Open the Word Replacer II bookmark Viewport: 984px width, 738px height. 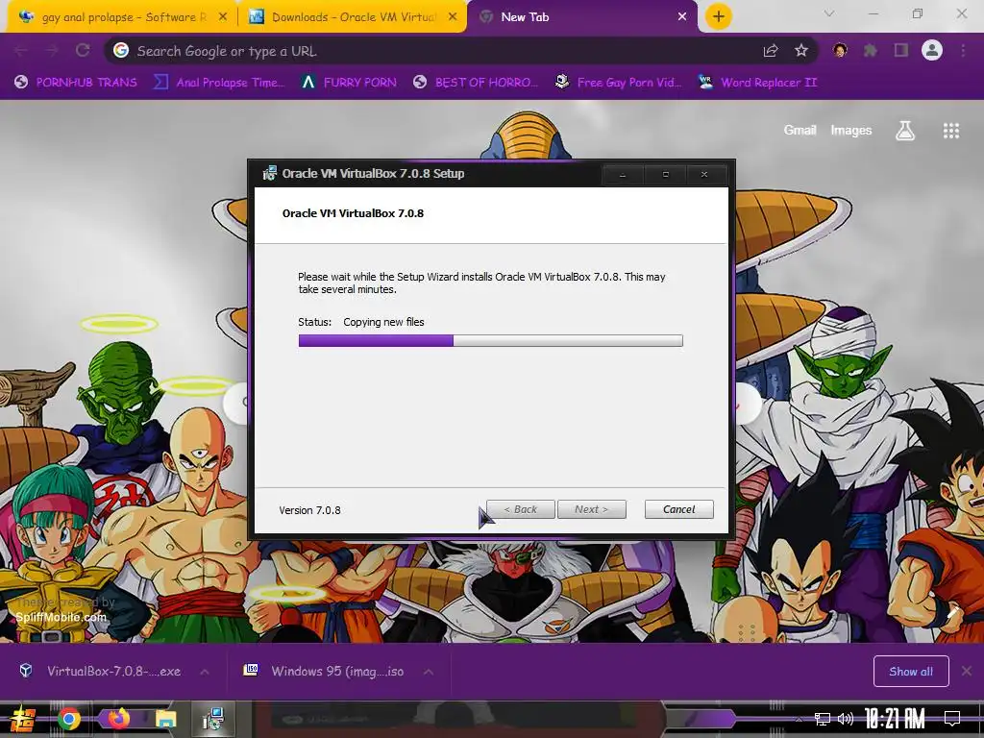click(757, 83)
